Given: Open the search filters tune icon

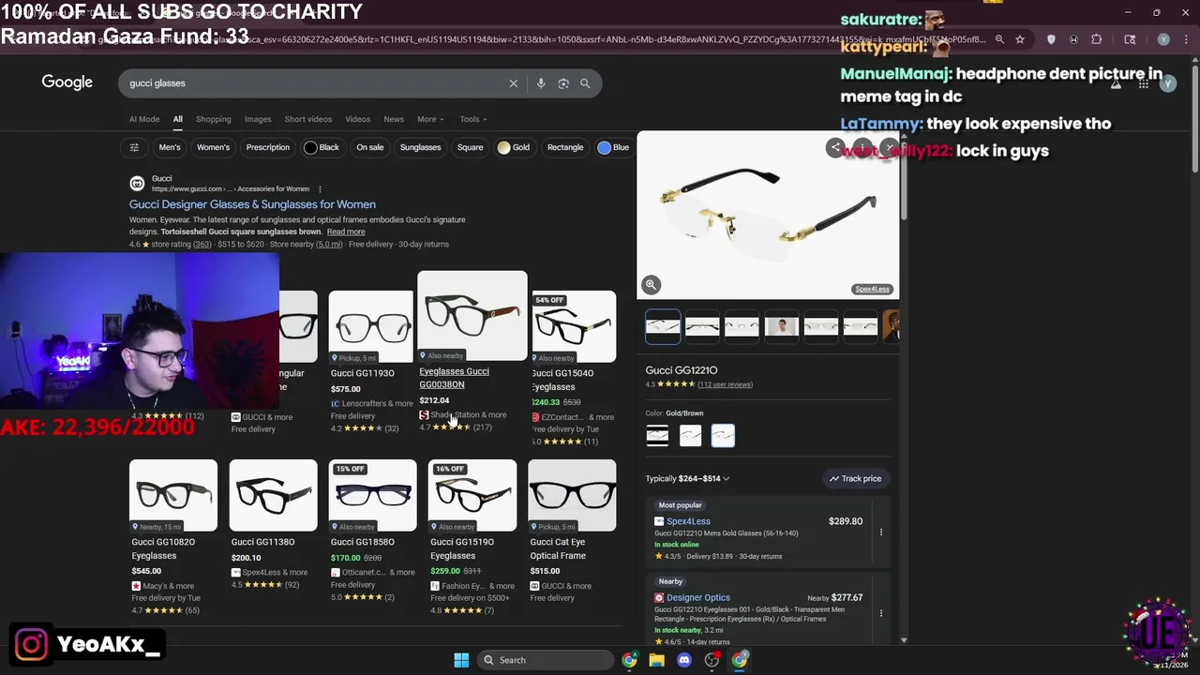Looking at the screenshot, I should [134, 147].
